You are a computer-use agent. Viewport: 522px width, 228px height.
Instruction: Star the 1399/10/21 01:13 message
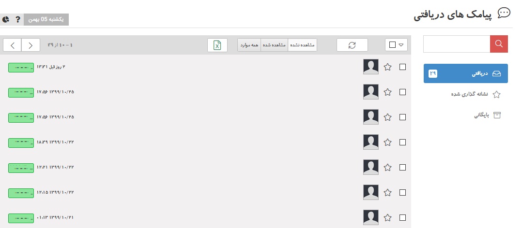pyautogui.click(x=387, y=218)
